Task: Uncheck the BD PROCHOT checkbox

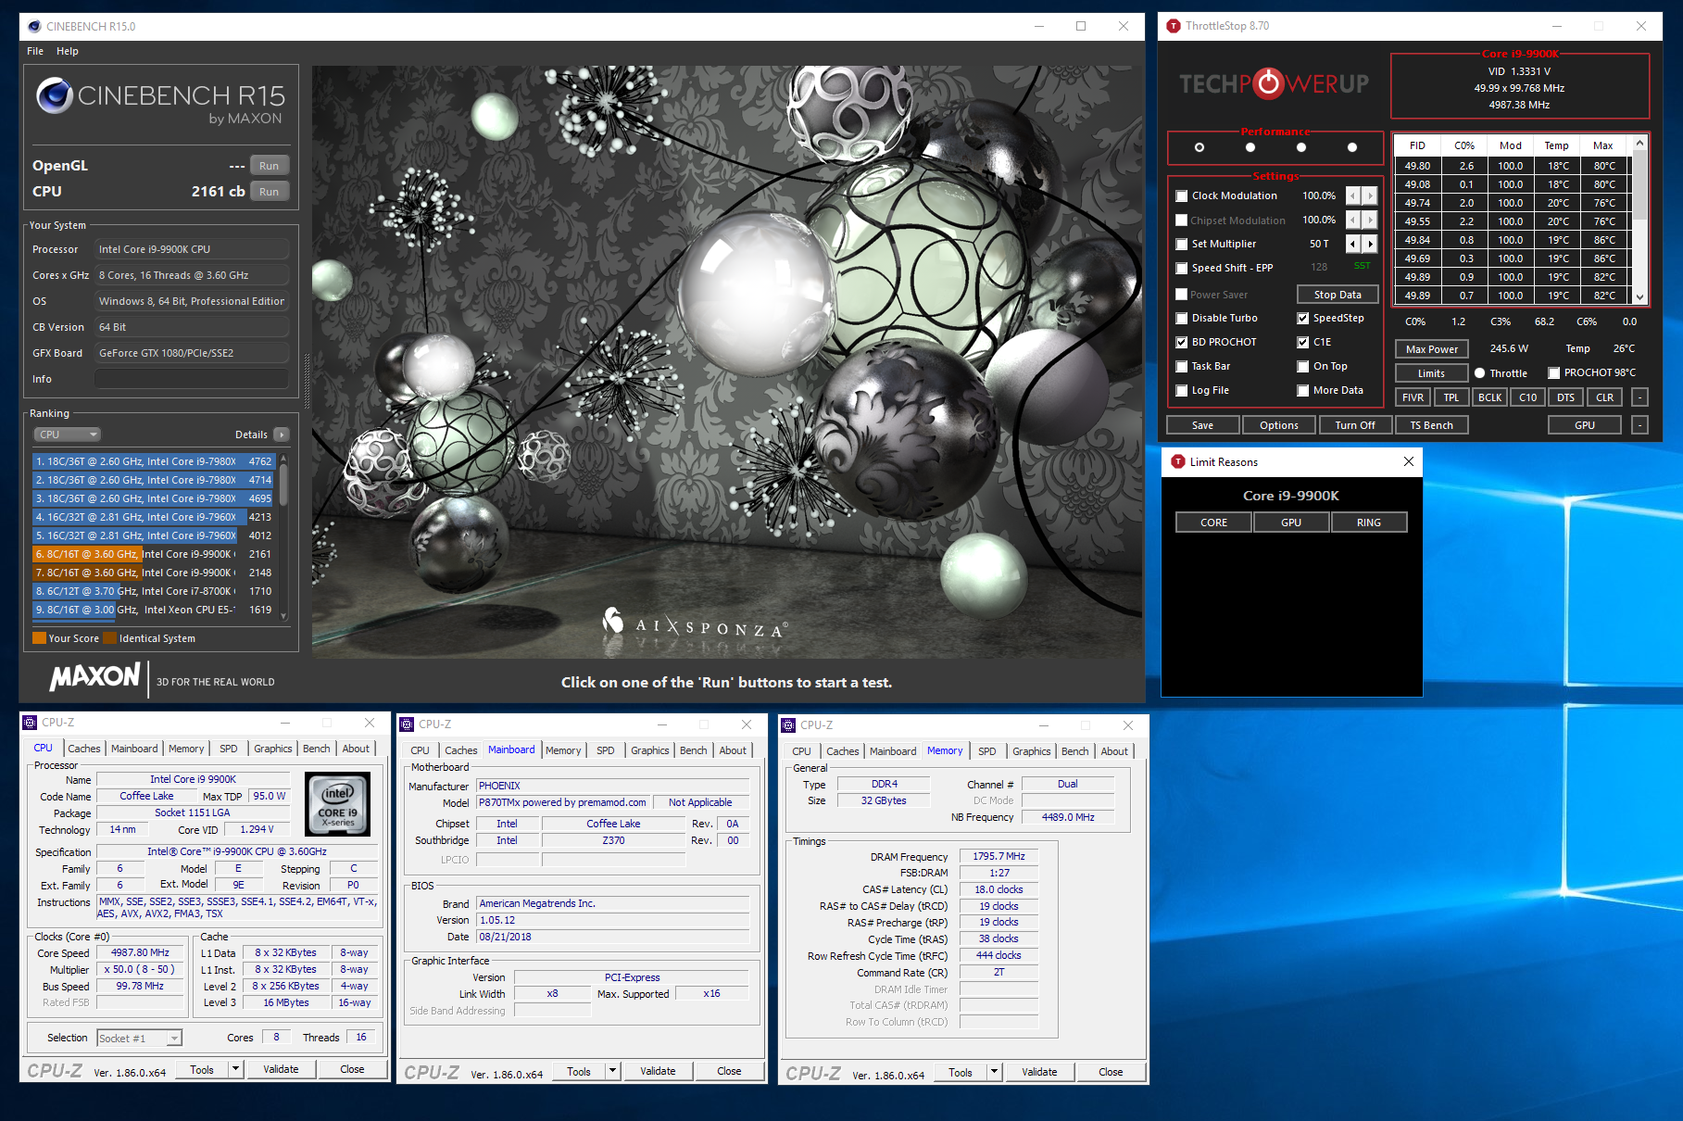Action: [x=1182, y=342]
